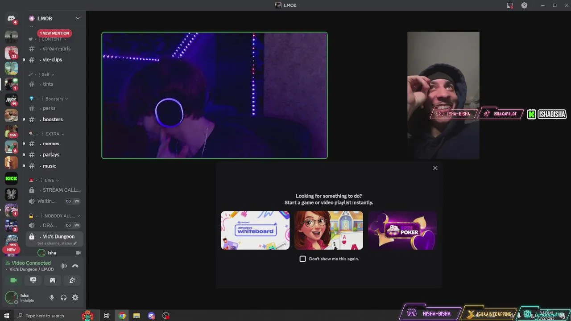The image size is (571, 321).
Task: Open Discord from the taskbar
Action: pyautogui.click(x=151, y=316)
